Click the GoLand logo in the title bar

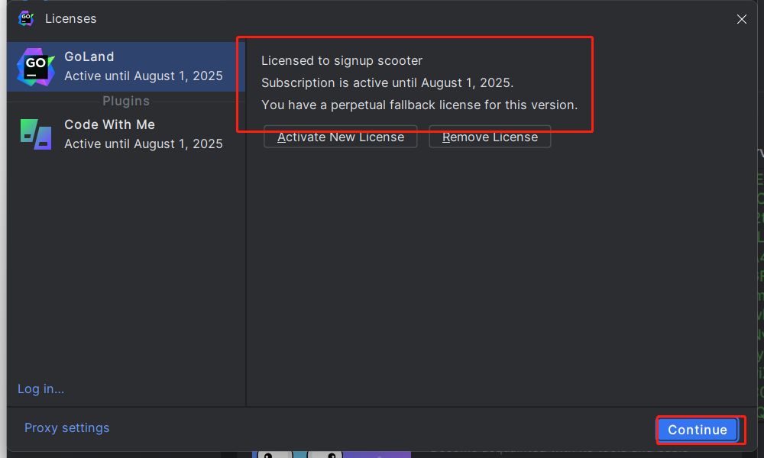[26, 18]
